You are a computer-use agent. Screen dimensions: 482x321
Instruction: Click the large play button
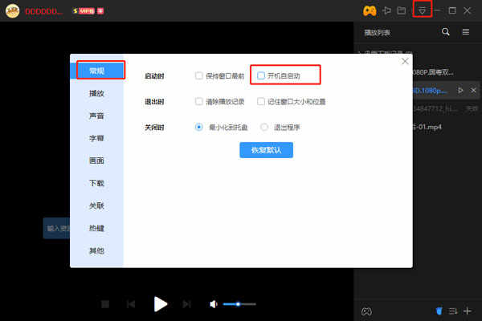click(160, 304)
